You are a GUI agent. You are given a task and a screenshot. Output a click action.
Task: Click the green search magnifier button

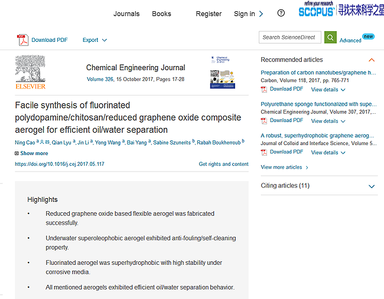coord(330,37)
